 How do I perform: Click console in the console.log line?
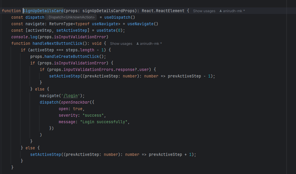20,37
